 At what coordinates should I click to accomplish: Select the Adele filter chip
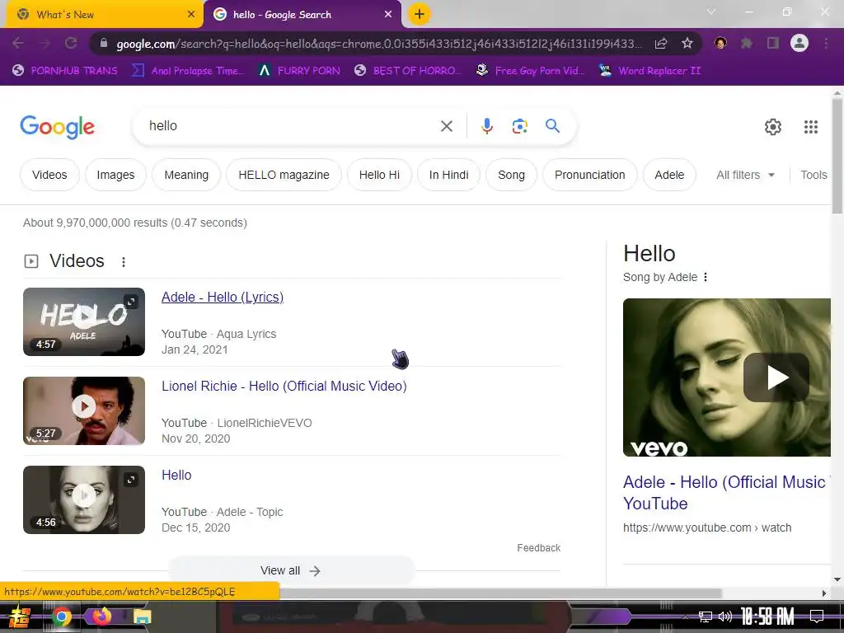tap(669, 175)
